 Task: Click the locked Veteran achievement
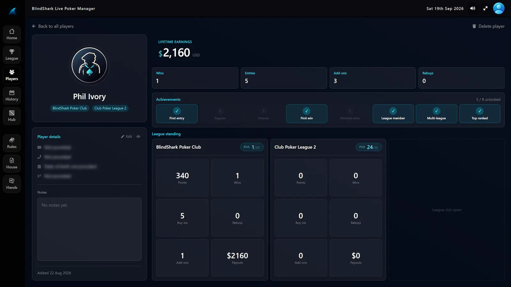tap(263, 114)
